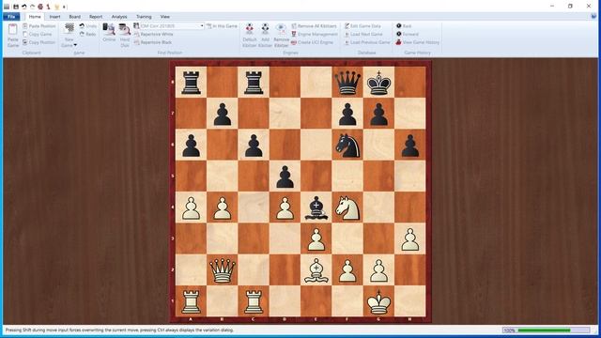Click the green zoom bar in status bar
The width and height of the screenshot is (601, 338).
[x=545, y=330]
